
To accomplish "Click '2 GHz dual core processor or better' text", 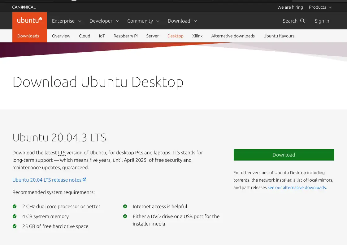I will coord(61,207).
